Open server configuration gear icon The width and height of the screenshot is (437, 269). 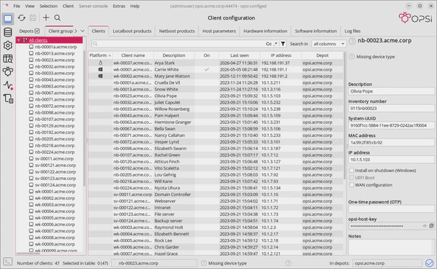coord(8,45)
